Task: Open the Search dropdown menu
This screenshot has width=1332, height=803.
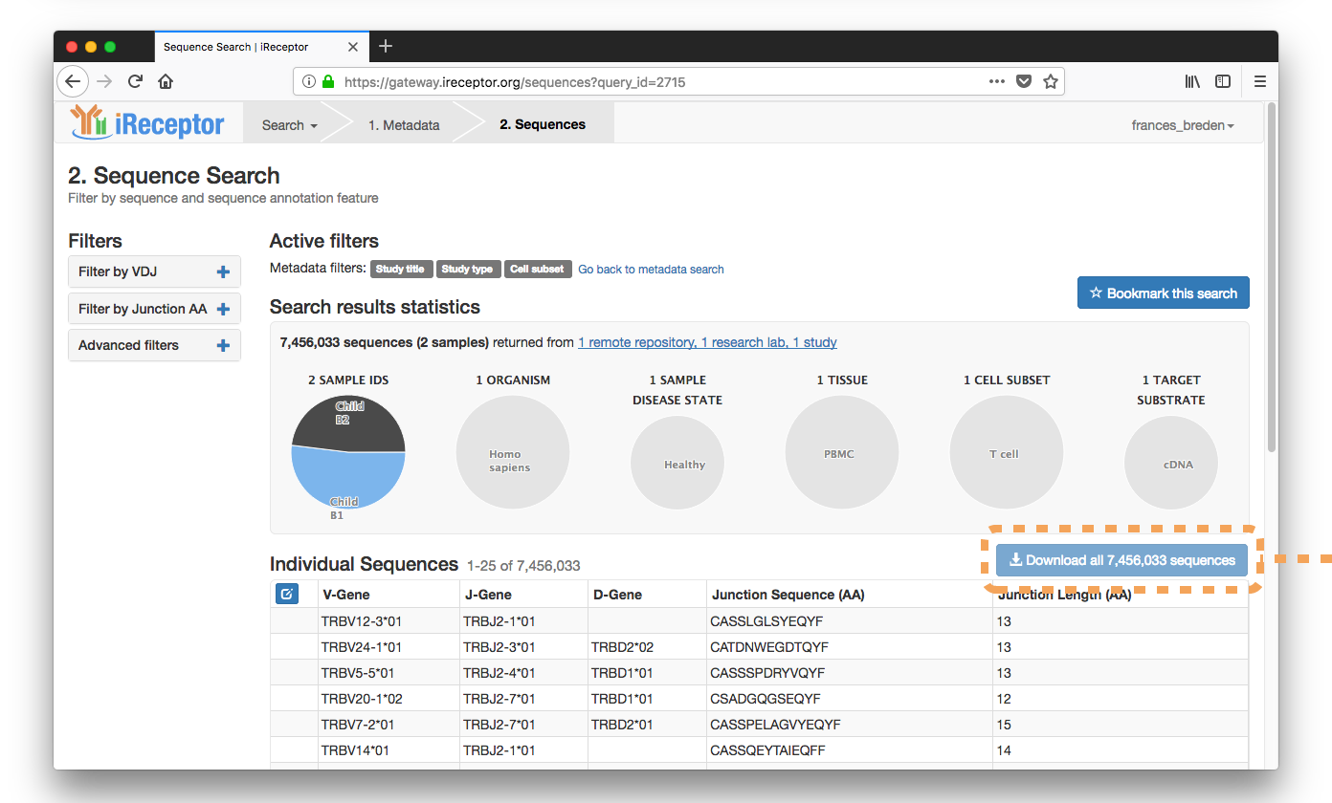Action: coord(290,125)
